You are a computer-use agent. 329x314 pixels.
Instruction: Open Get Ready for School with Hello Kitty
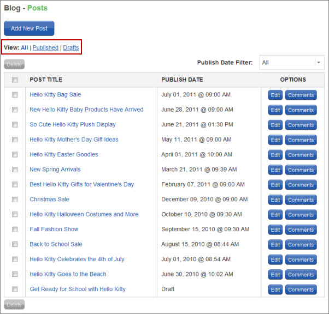[x=78, y=289]
